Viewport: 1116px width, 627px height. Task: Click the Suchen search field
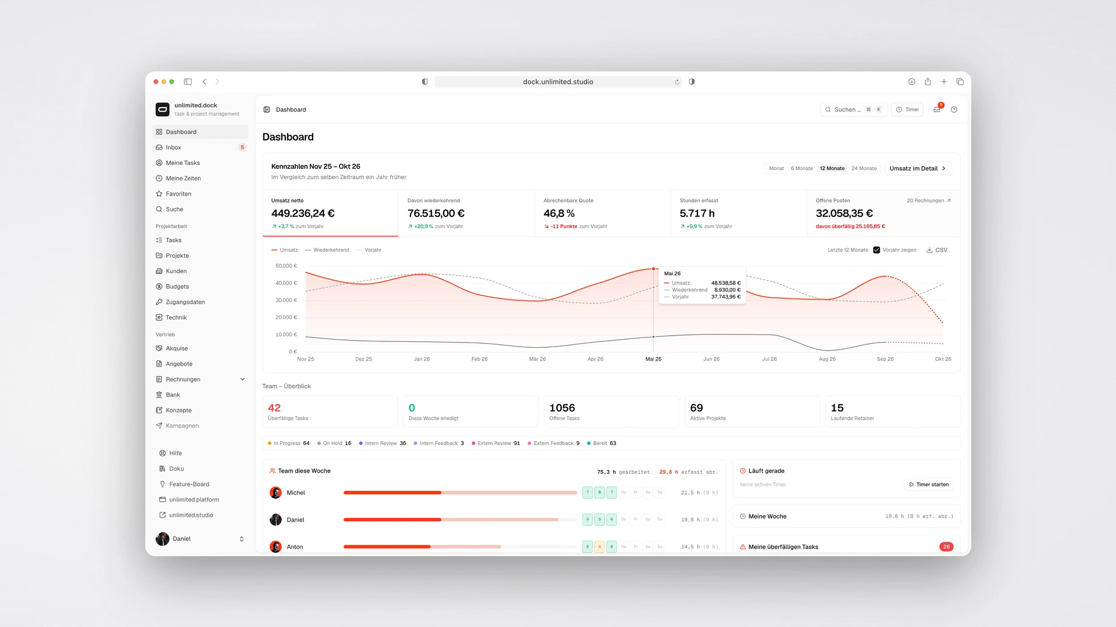854,110
